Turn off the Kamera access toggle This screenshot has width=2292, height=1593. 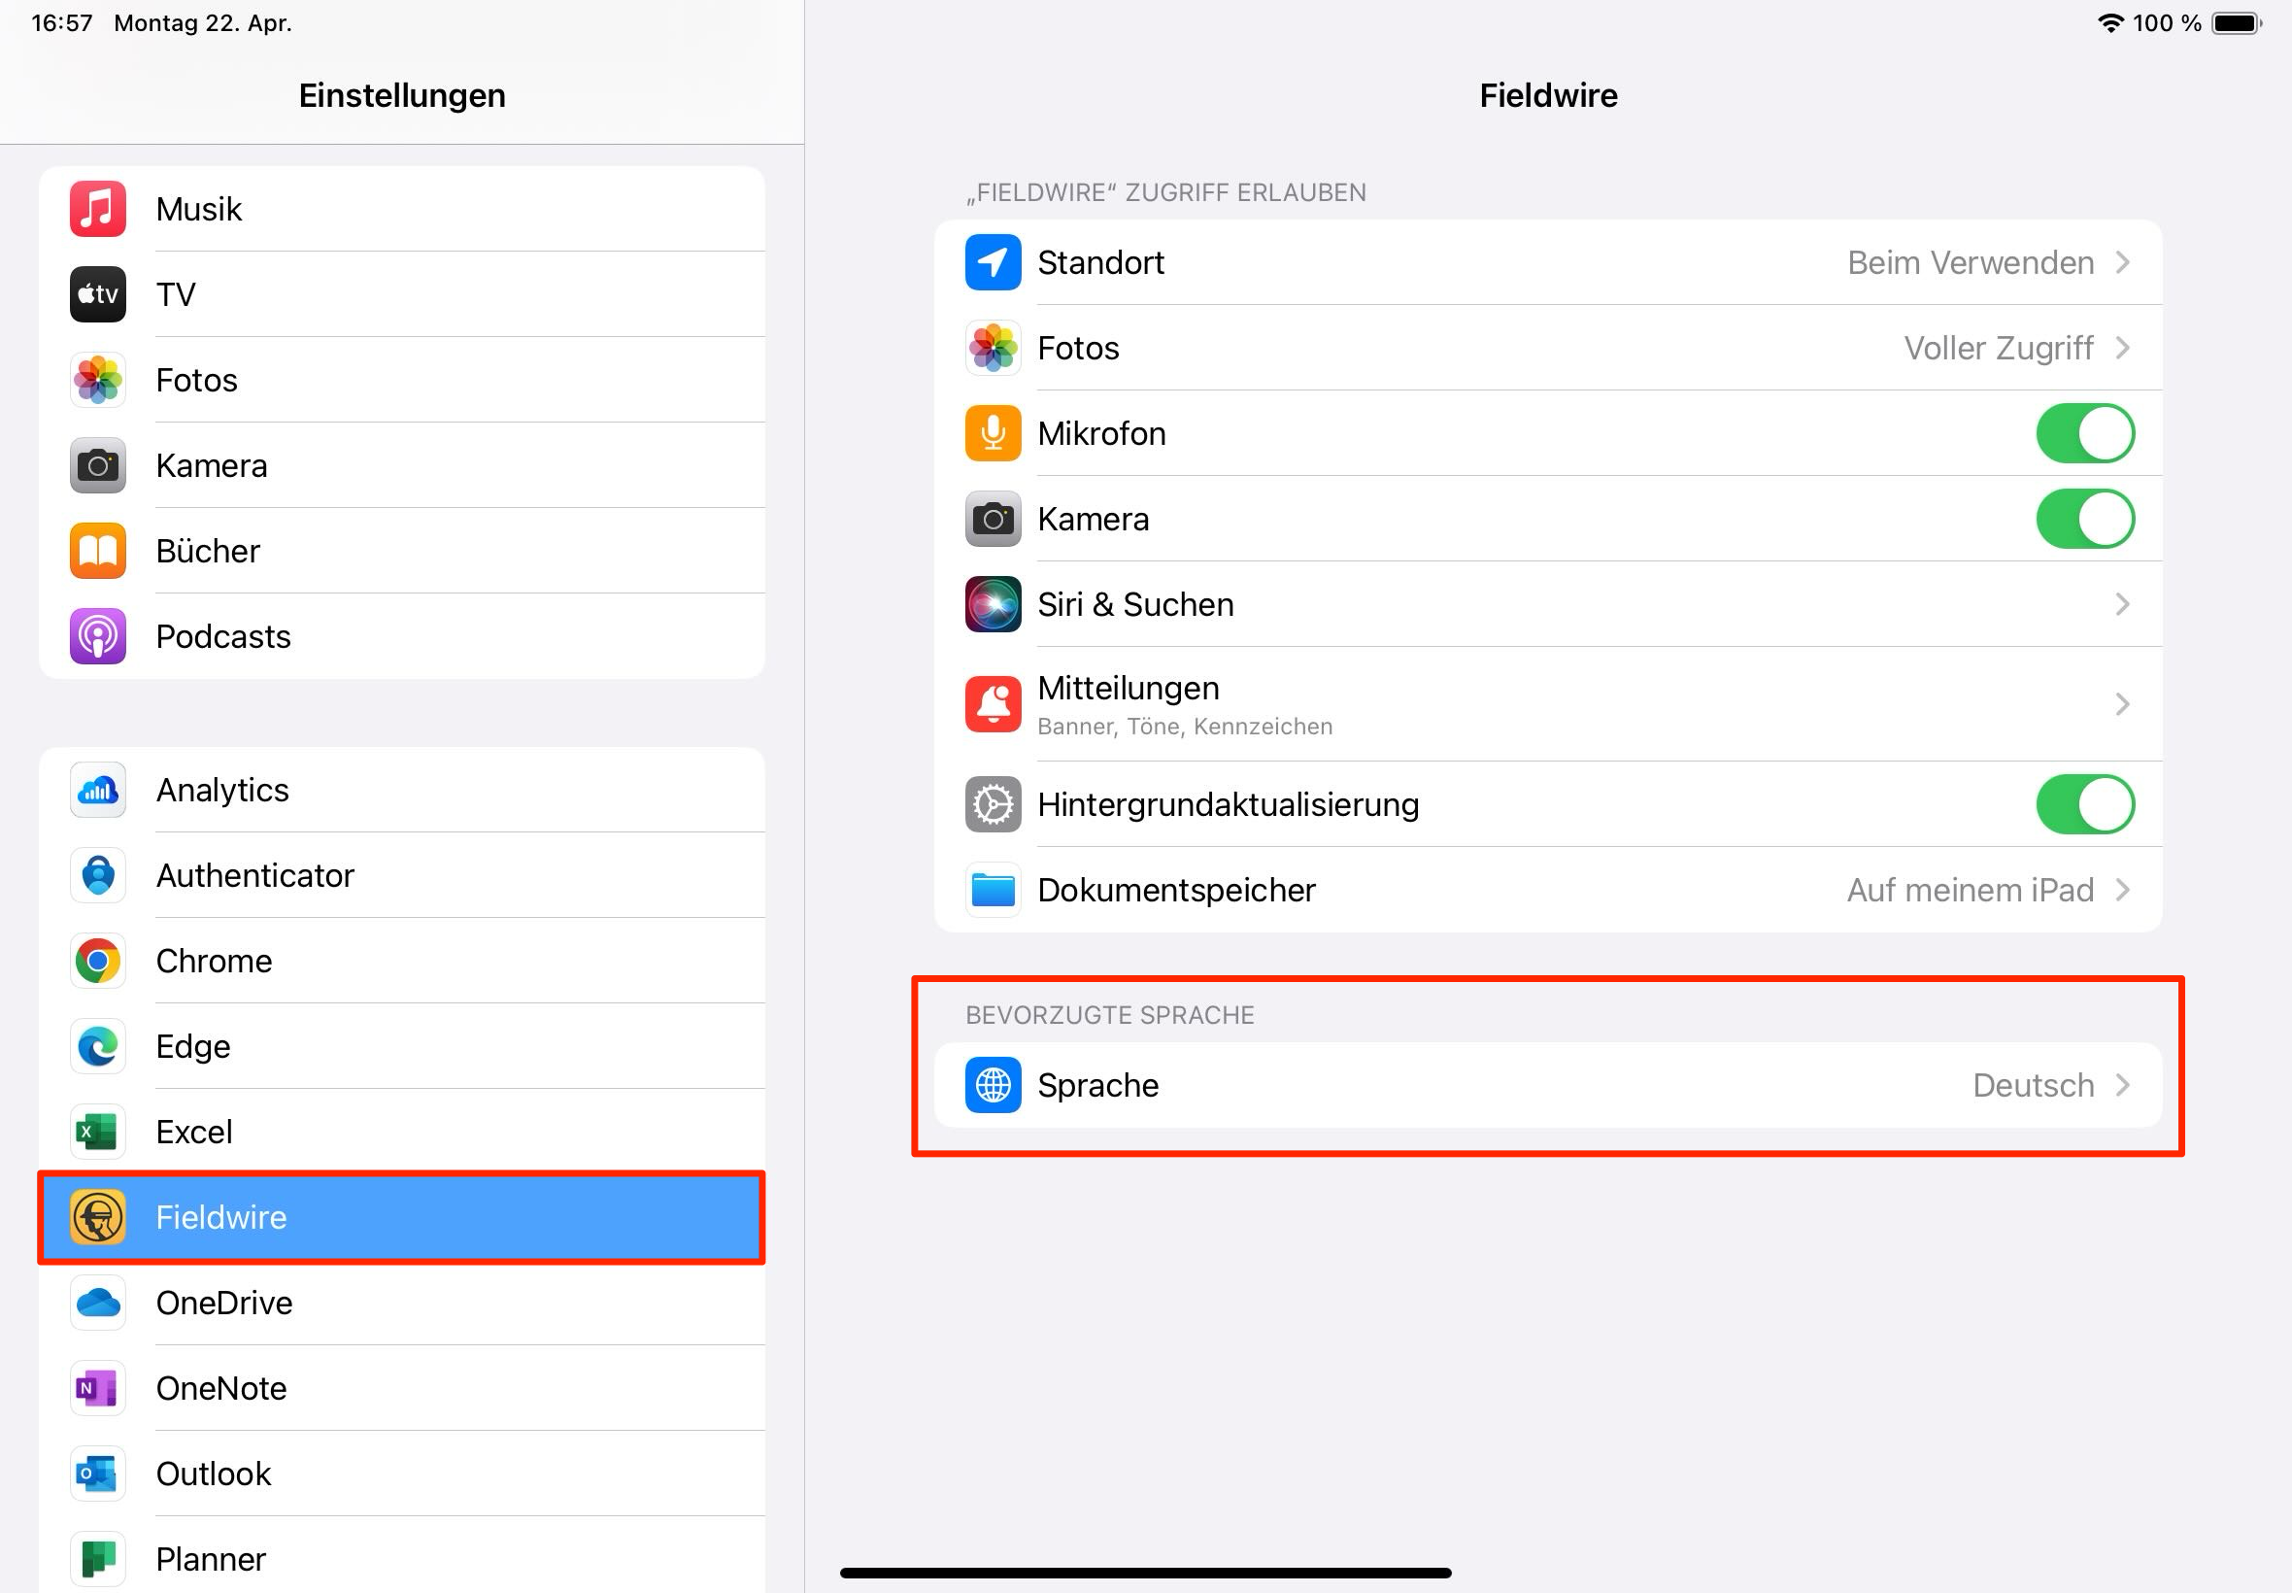click(x=2085, y=518)
